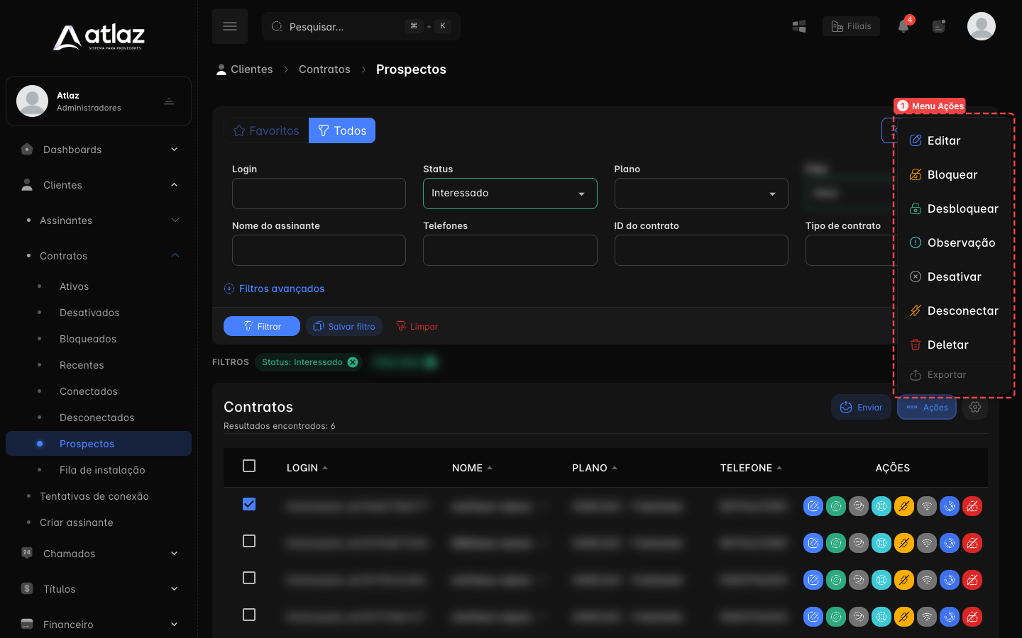1022x638 pixels.
Task: Click the Atlaz logo in the sidebar
Action: click(x=99, y=37)
